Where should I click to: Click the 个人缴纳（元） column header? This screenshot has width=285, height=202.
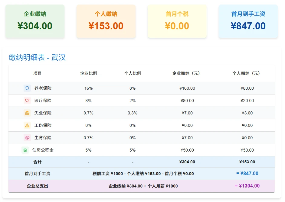pos(247,73)
